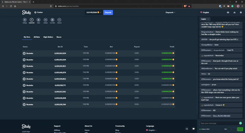Open bet ID 6,093,139,852
245x133 pixels.
60,79
